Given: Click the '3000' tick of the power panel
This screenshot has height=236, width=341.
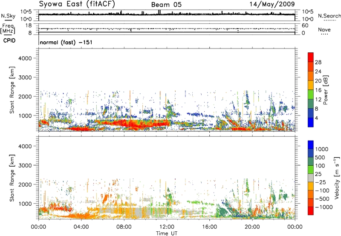Looking at the screenshot, I should [25, 78].
